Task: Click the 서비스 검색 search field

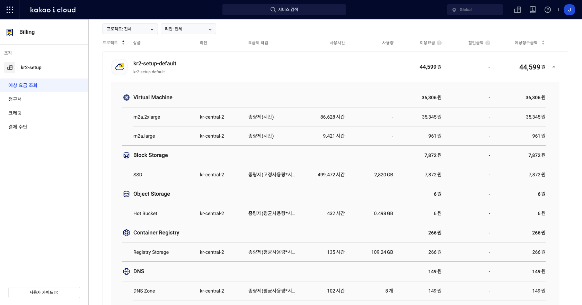Action: coord(284,10)
